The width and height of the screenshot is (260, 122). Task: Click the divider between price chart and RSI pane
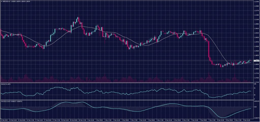pos(127,83)
